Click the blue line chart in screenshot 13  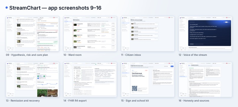click(47, 84)
